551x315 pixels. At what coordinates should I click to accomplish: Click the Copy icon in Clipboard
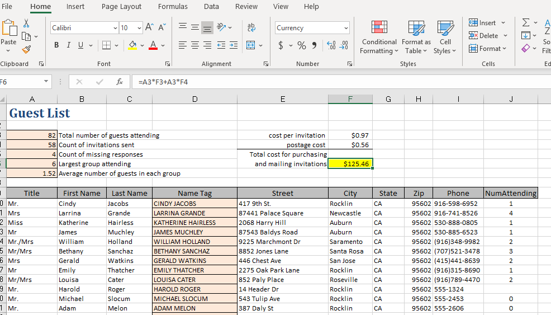pyautogui.click(x=26, y=36)
